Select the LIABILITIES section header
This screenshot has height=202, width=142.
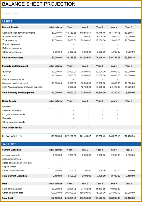(71, 144)
